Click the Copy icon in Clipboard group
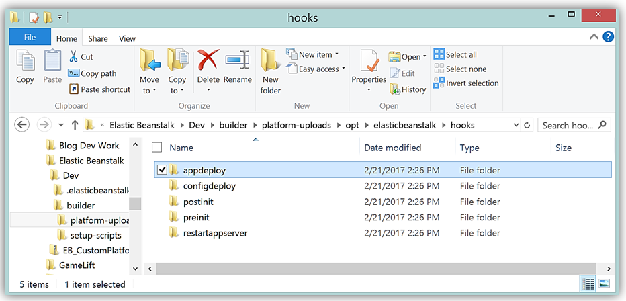The width and height of the screenshot is (626, 301). coord(25,61)
